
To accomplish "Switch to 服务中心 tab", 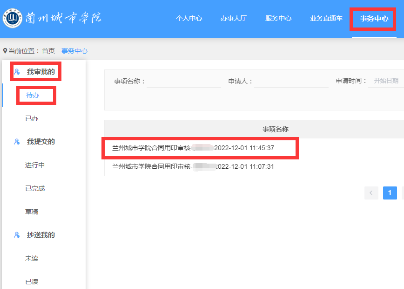I will tap(278, 18).
